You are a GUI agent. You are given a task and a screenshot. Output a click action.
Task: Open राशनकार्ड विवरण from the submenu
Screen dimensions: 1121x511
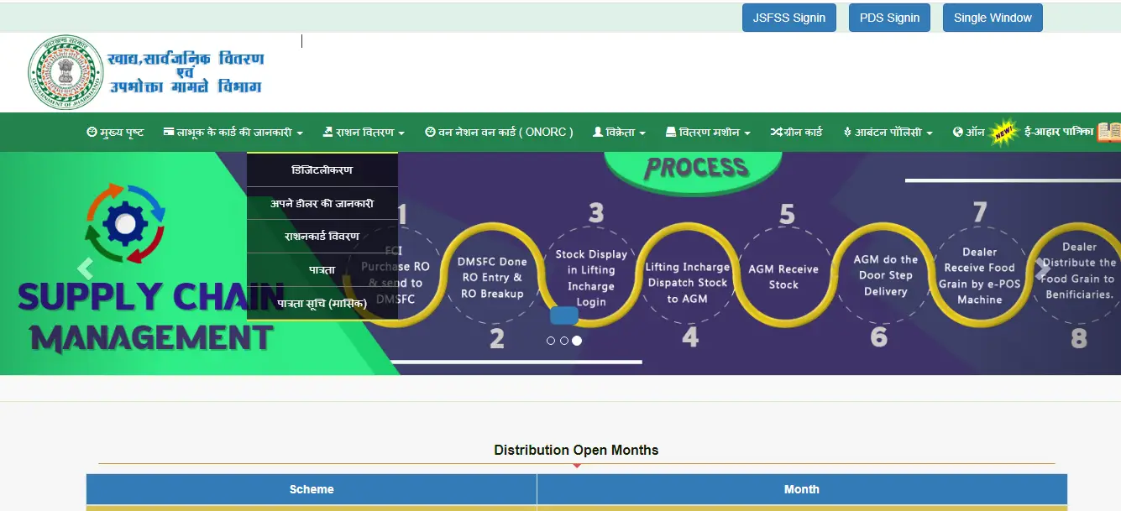[322, 237]
